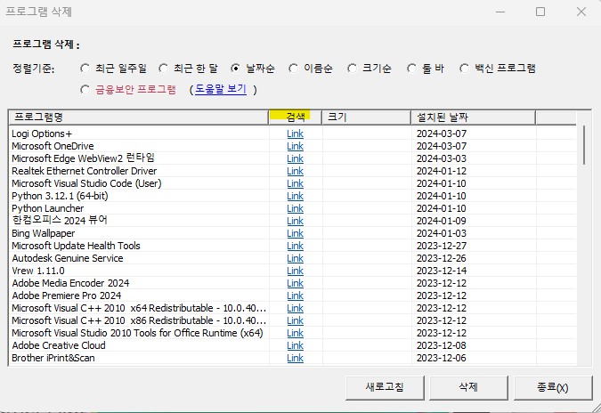The image size is (601, 413).
Task: Open Link for Microsoft Visual Studio Code
Action: click(295, 183)
